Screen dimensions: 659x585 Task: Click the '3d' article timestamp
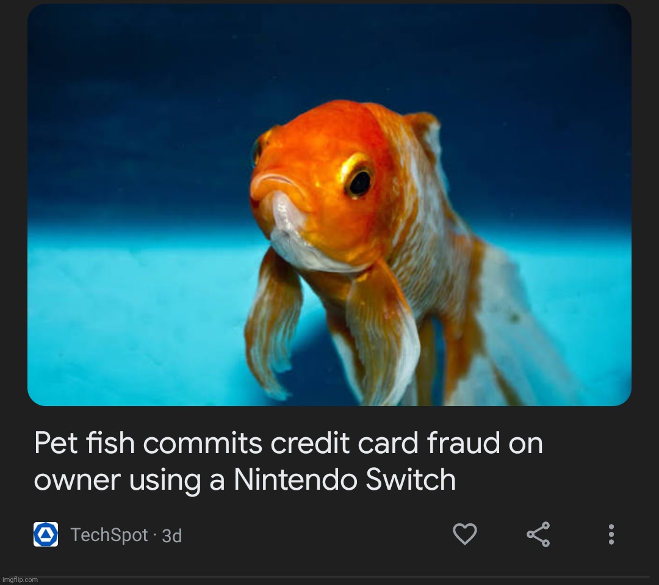[172, 536]
